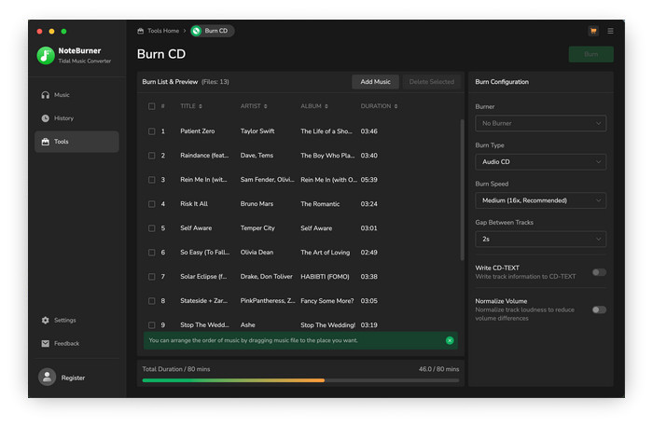This screenshot has height=426, width=653.
Task: Sort list by DURATION column
Action: click(x=379, y=106)
